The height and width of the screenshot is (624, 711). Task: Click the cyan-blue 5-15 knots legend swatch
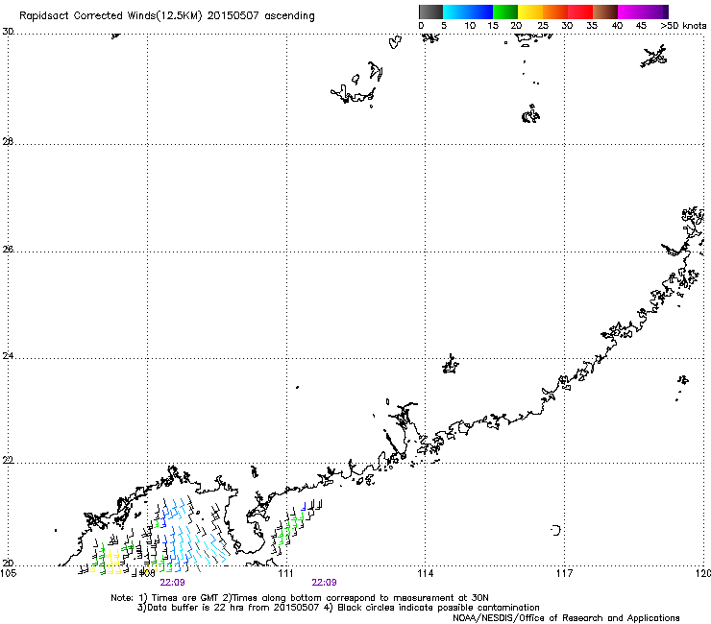pyautogui.click(x=468, y=12)
